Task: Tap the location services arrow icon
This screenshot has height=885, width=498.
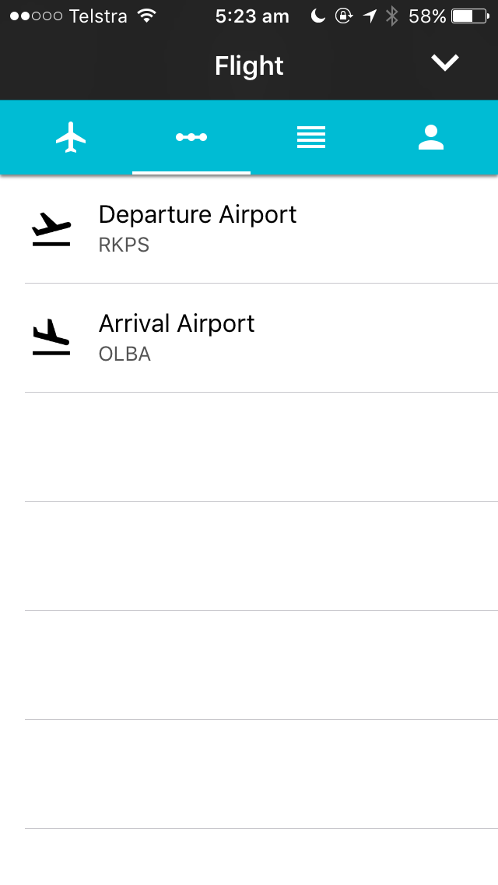Action: 370,16
